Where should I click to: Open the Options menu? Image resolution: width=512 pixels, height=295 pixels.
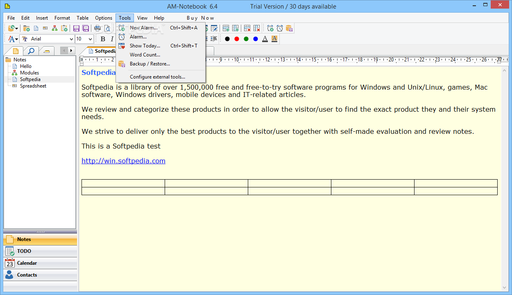(104, 18)
